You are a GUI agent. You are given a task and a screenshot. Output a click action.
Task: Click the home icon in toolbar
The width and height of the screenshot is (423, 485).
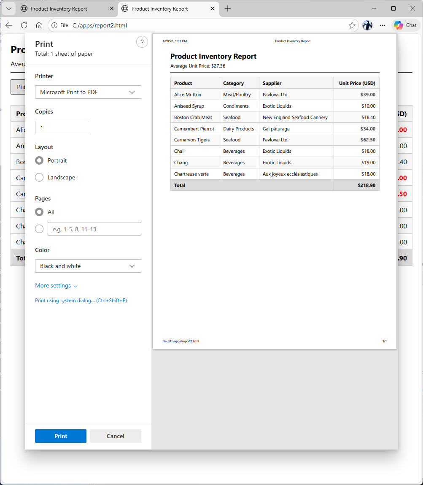[x=39, y=25]
